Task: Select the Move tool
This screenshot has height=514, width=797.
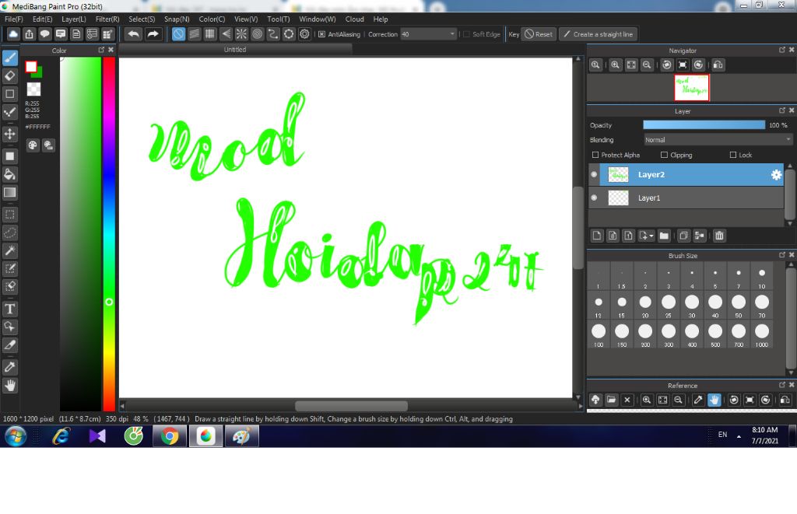Action: 10,134
